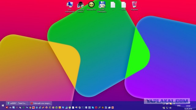196x110 pixels.
Task: Open the Bluetooth tray icon
Action: tap(174, 103)
